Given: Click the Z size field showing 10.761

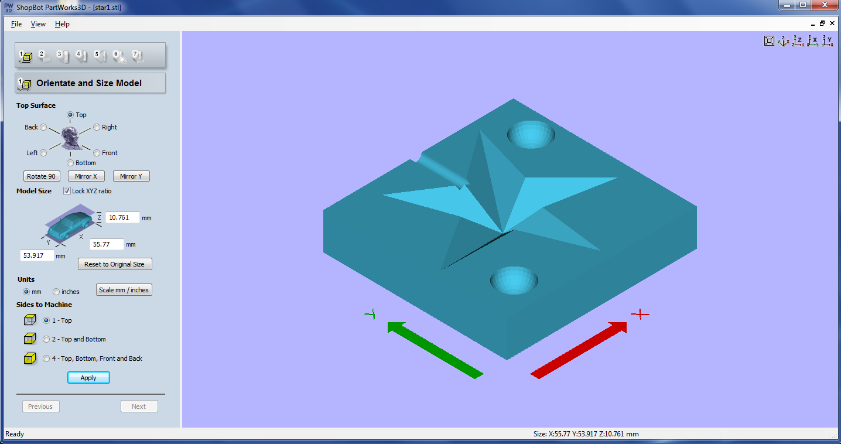Looking at the screenshot, I should point(122,217).
